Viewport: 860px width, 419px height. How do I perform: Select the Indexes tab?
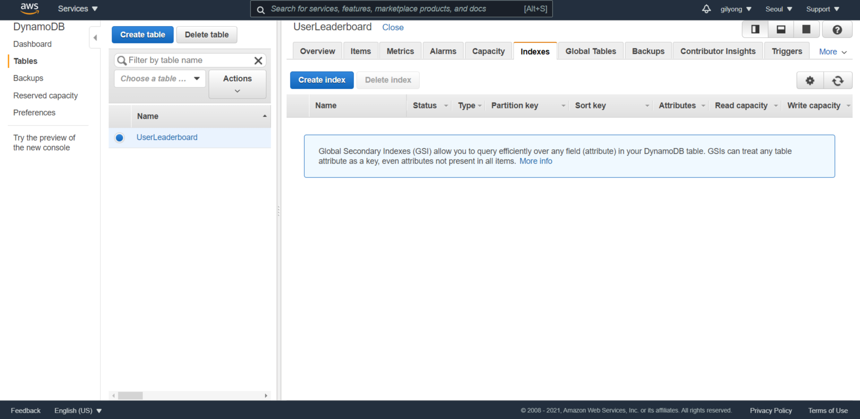[x=535, y=51]
